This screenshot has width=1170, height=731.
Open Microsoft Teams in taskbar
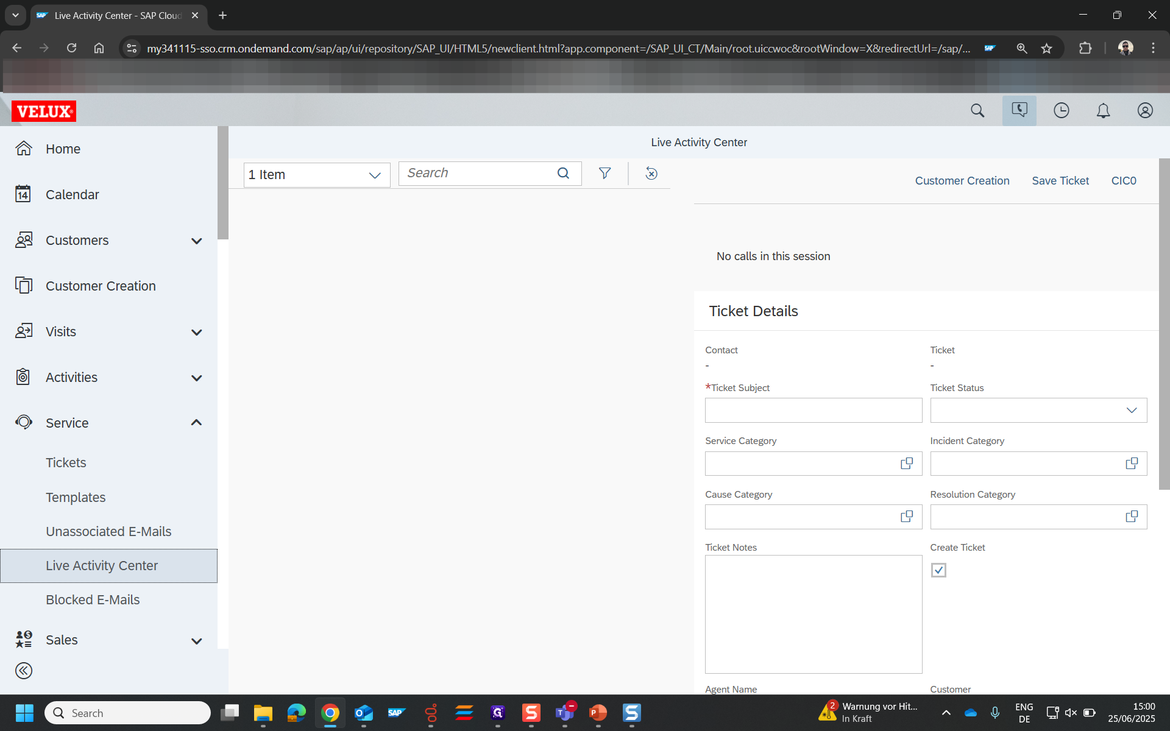pos(565,713)
